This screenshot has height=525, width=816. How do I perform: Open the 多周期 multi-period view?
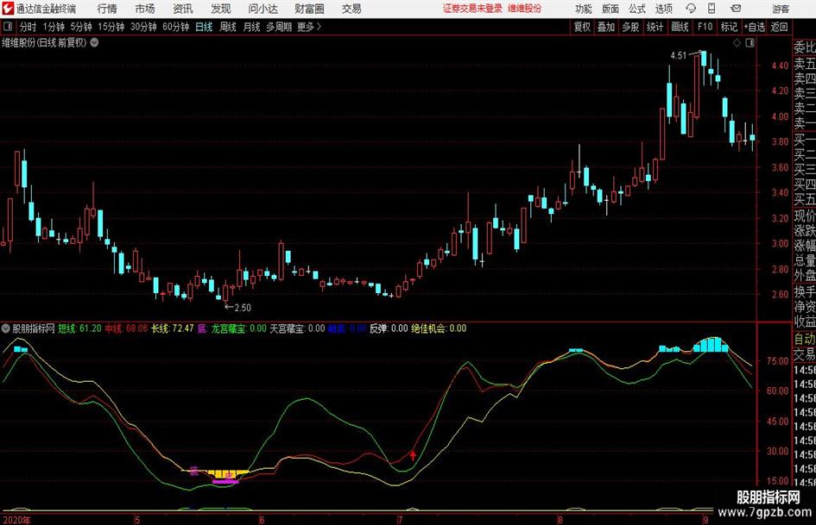coord(279,27)
